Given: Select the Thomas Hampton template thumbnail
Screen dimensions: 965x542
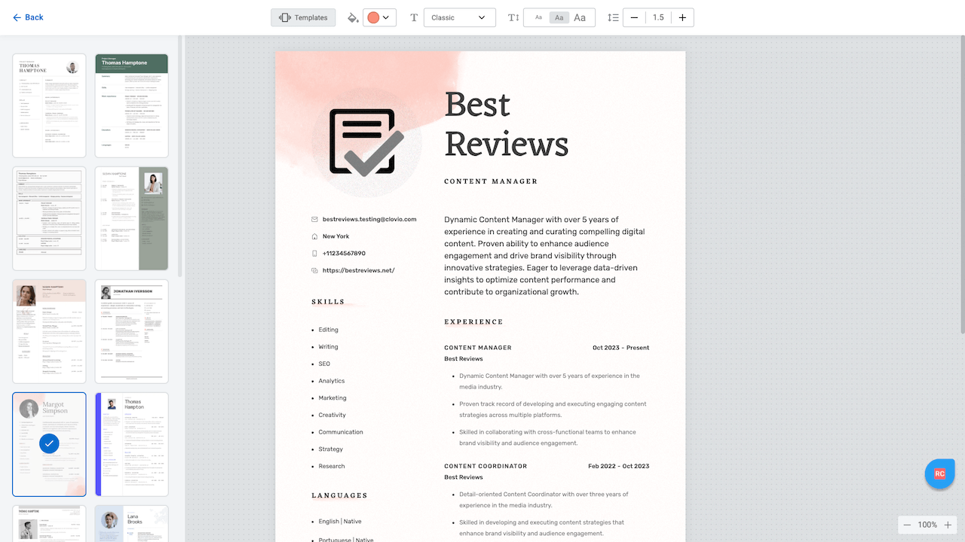Looking at the screenshot, I should [132, 444].
